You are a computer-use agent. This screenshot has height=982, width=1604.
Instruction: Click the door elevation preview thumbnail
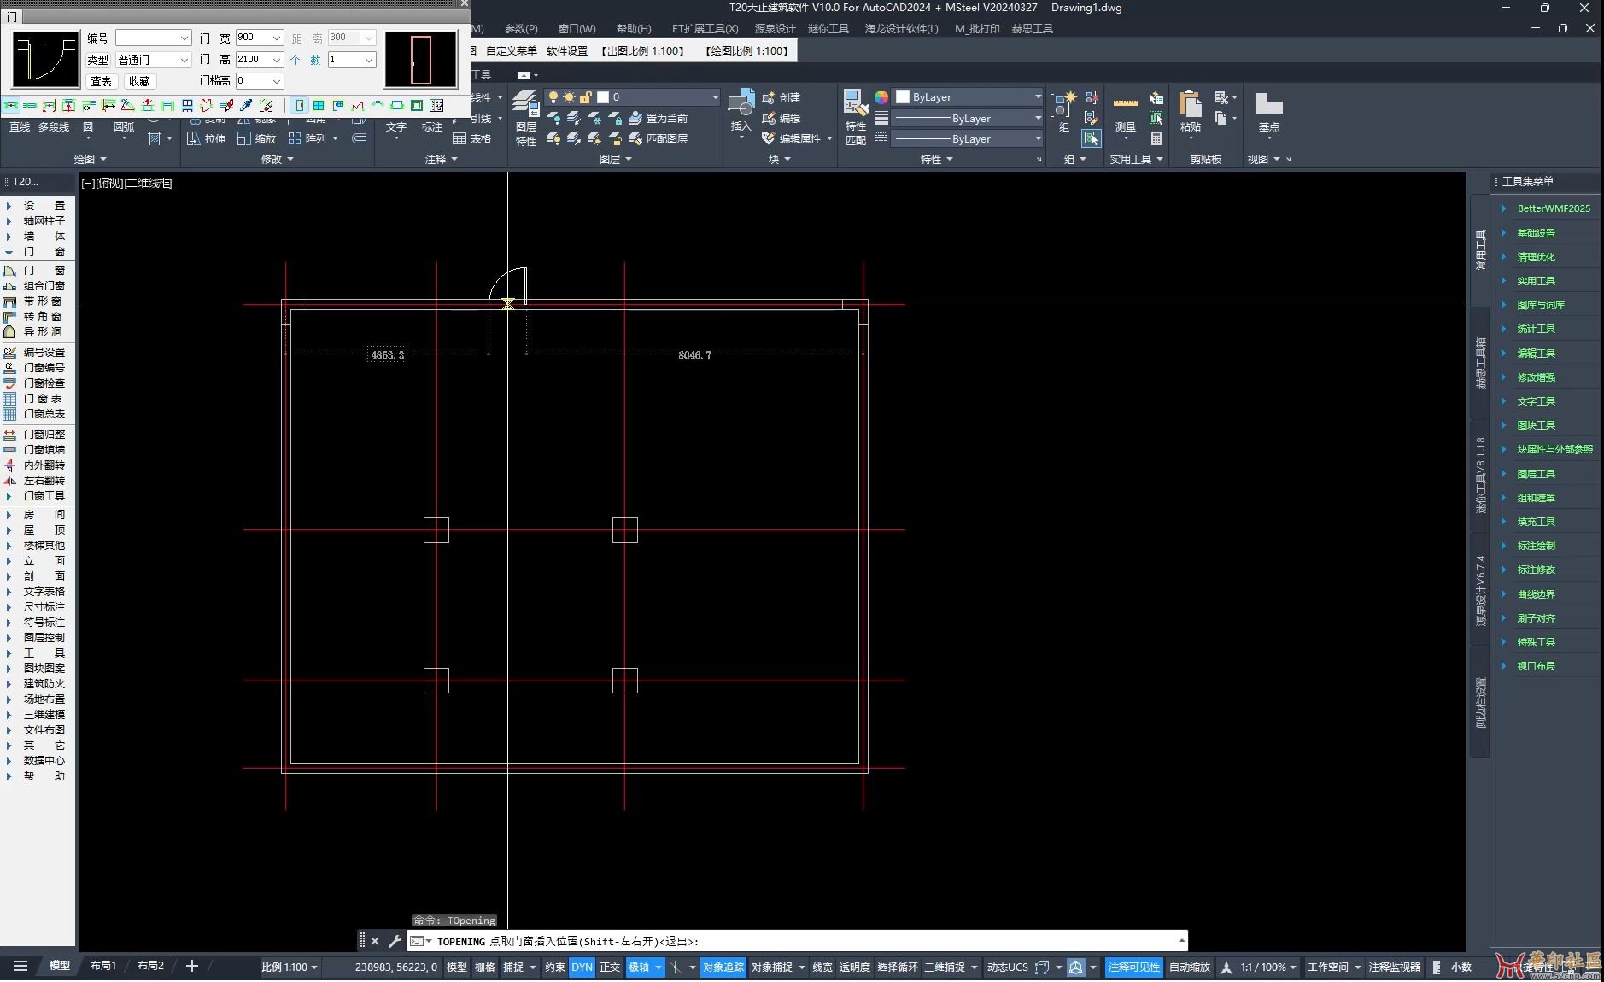coord(421,60)
